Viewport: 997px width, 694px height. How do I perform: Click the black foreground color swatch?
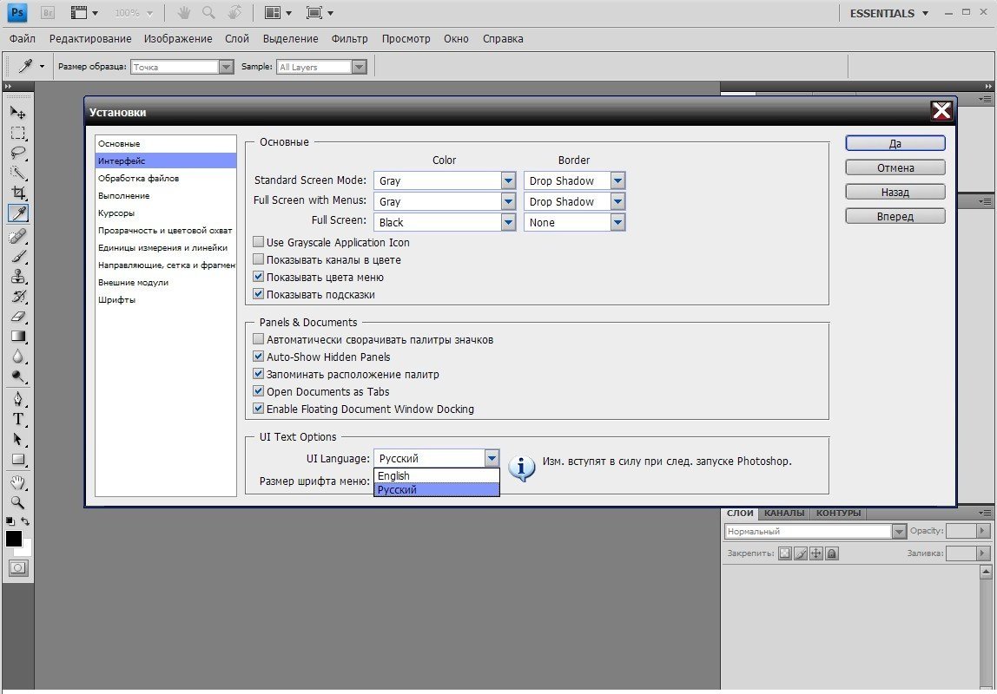click(x=14, y=539)
